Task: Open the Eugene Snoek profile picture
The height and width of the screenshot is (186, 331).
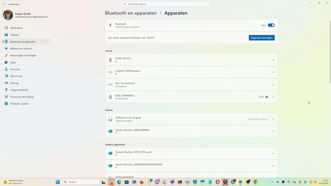Action: point(8,15)
